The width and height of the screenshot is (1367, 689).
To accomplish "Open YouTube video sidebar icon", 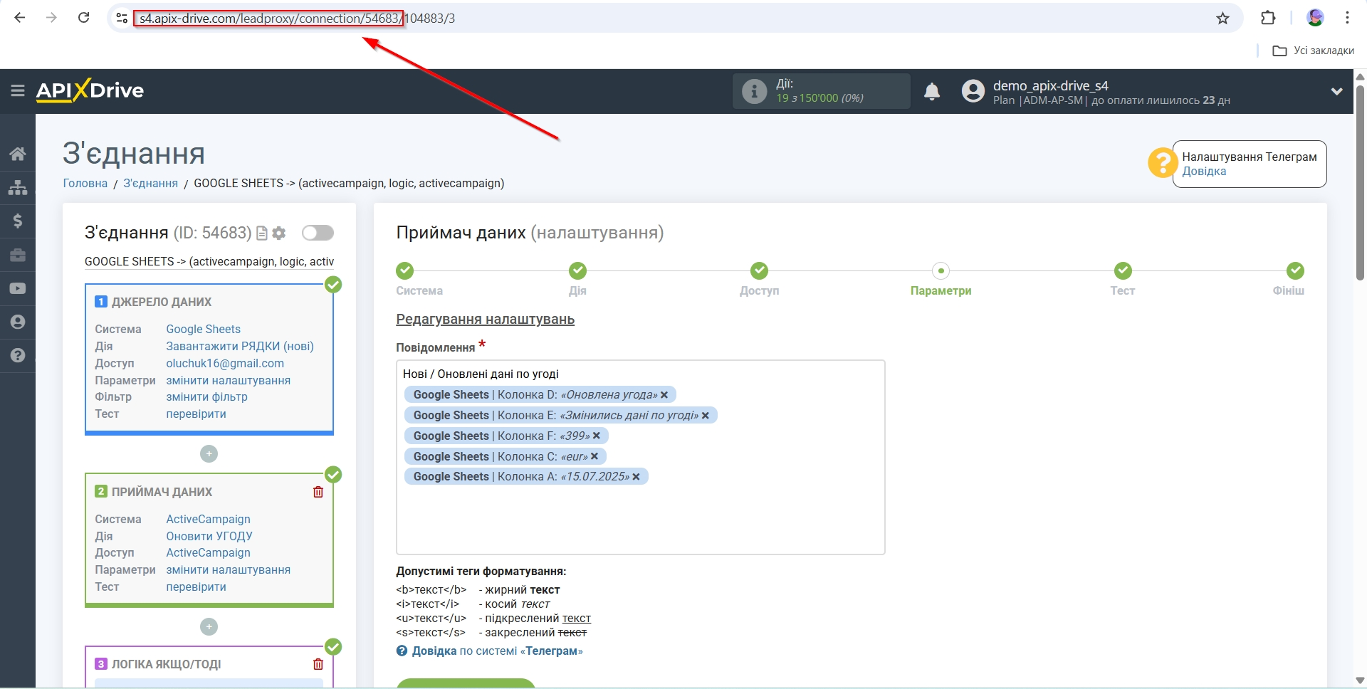I will tap(18, 288).
